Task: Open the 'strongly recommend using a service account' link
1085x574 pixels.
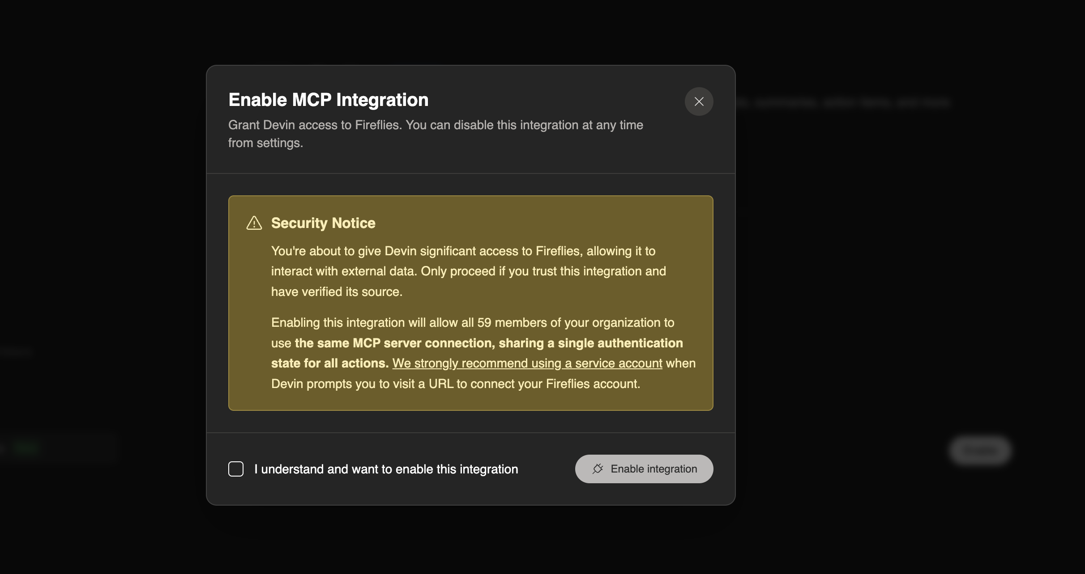Action: pyautogui.click(x=527, y=363)
